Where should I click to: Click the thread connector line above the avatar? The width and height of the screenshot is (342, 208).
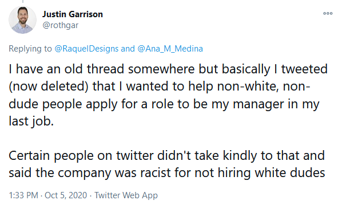[23, 1]
